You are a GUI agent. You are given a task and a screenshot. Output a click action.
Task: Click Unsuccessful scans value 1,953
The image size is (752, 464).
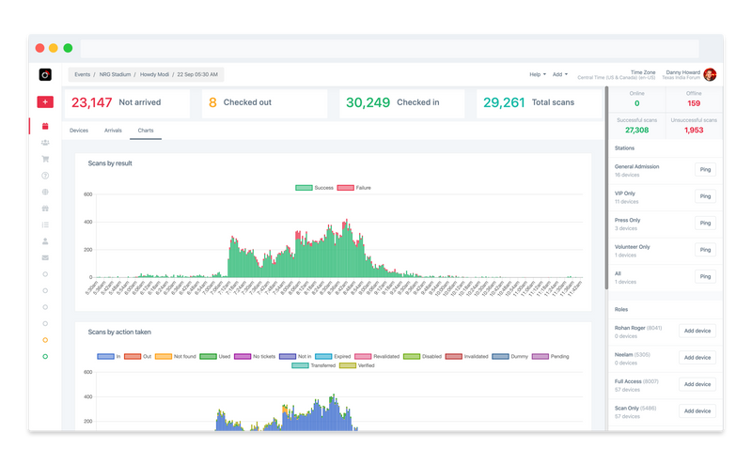pyautogui.click(x=694, y=130)
